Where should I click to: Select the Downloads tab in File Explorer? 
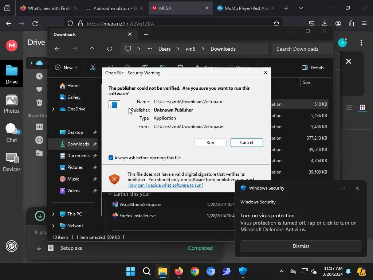point(93,35)
